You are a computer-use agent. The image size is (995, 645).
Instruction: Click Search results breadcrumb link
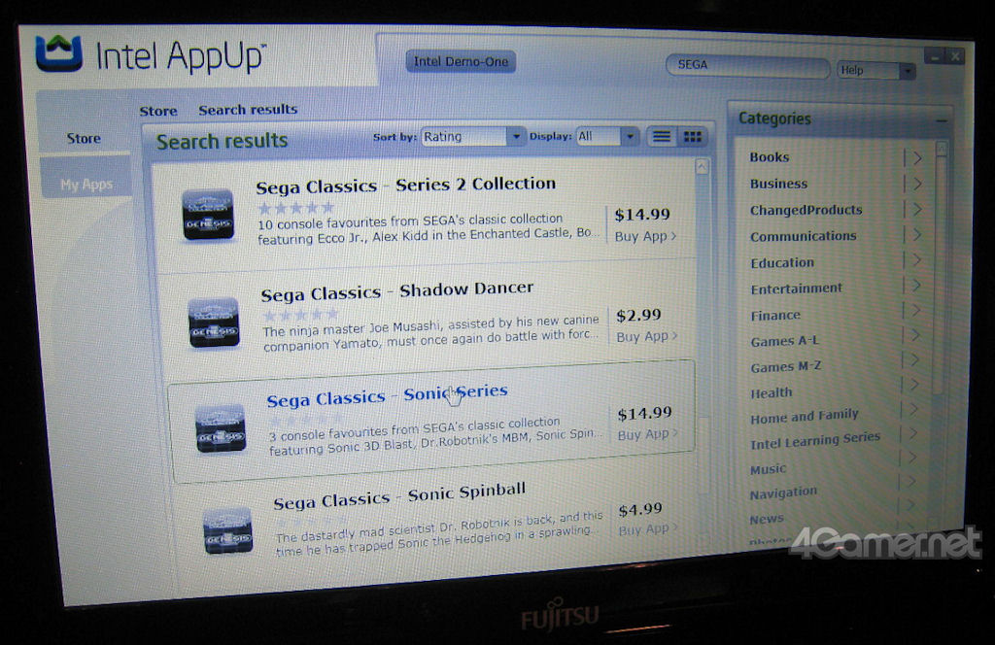248,110
